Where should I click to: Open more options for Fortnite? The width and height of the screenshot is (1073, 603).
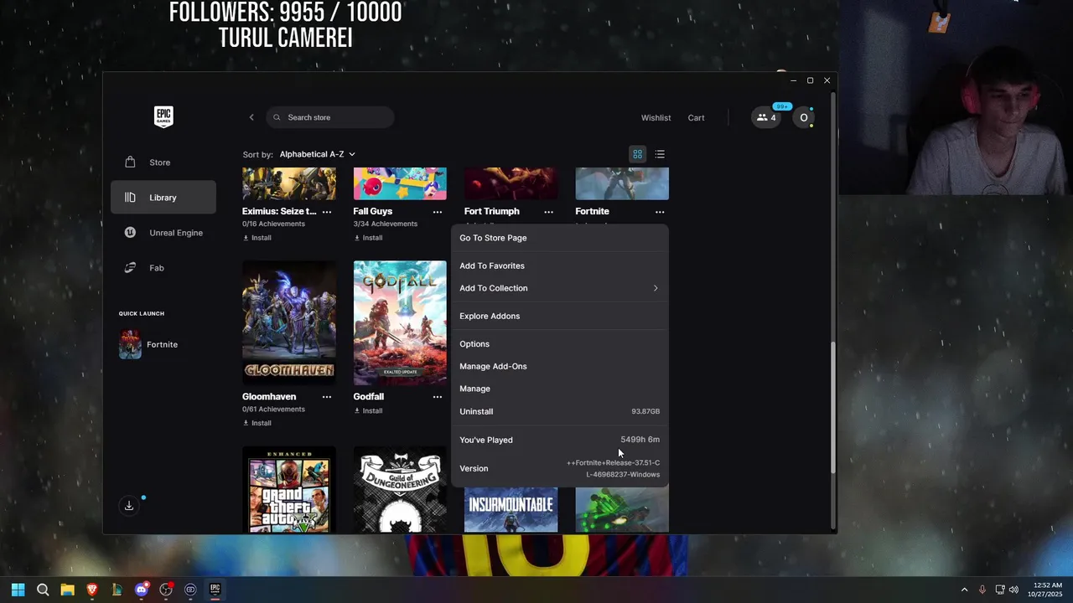660,212
